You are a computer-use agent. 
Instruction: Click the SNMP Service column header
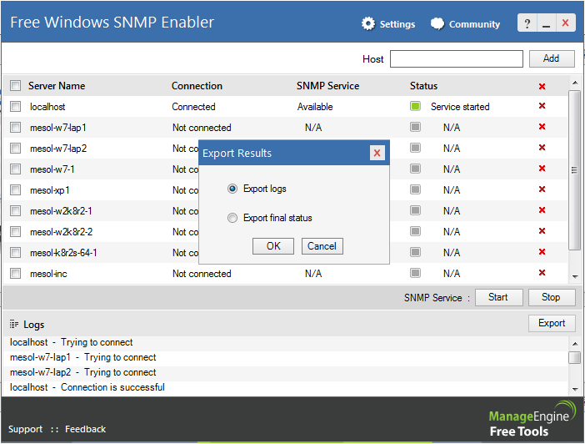[x=327, y=86]
